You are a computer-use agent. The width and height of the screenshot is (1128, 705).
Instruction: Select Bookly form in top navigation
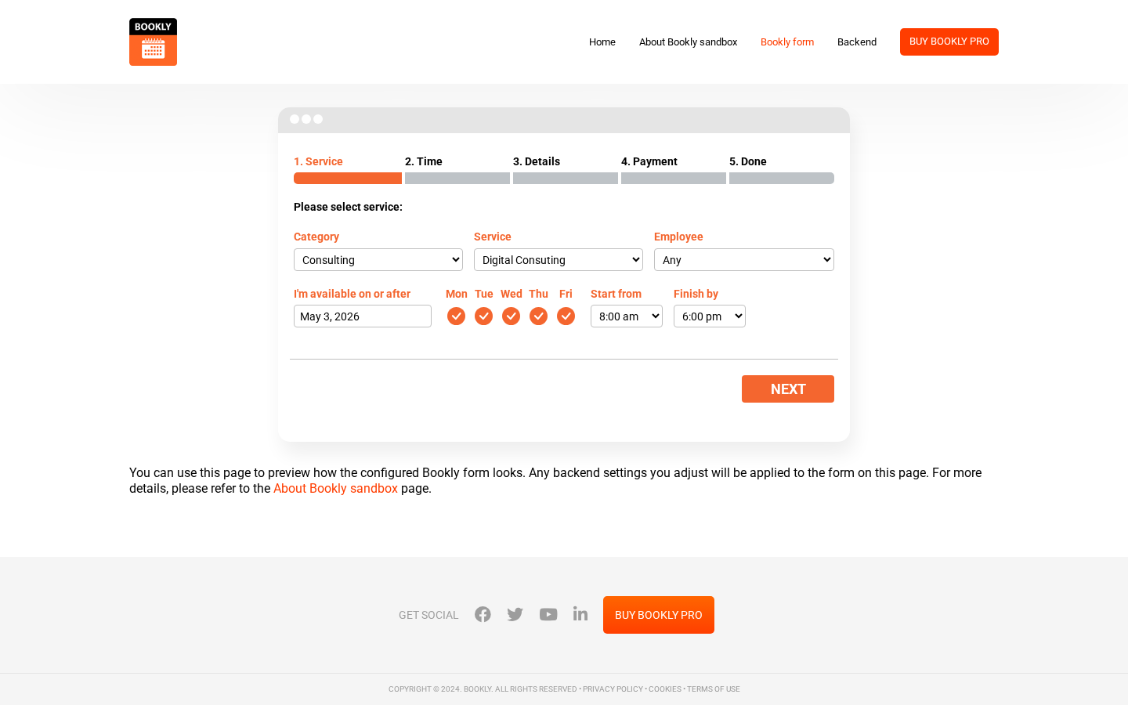pos(787,42)
